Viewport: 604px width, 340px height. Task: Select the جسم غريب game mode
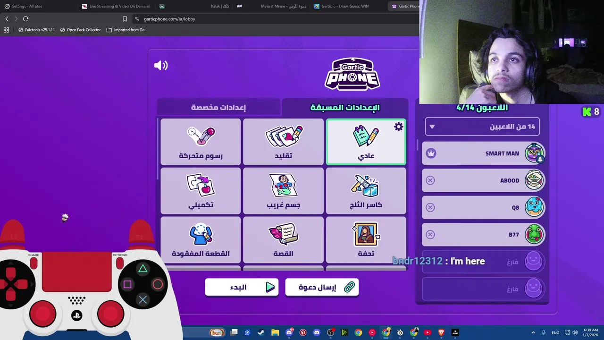point(283,191)
